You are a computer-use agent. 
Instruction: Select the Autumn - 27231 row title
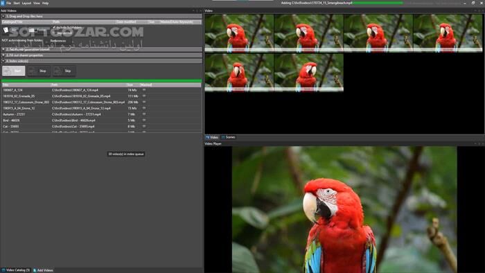click(x=14, y=114)
